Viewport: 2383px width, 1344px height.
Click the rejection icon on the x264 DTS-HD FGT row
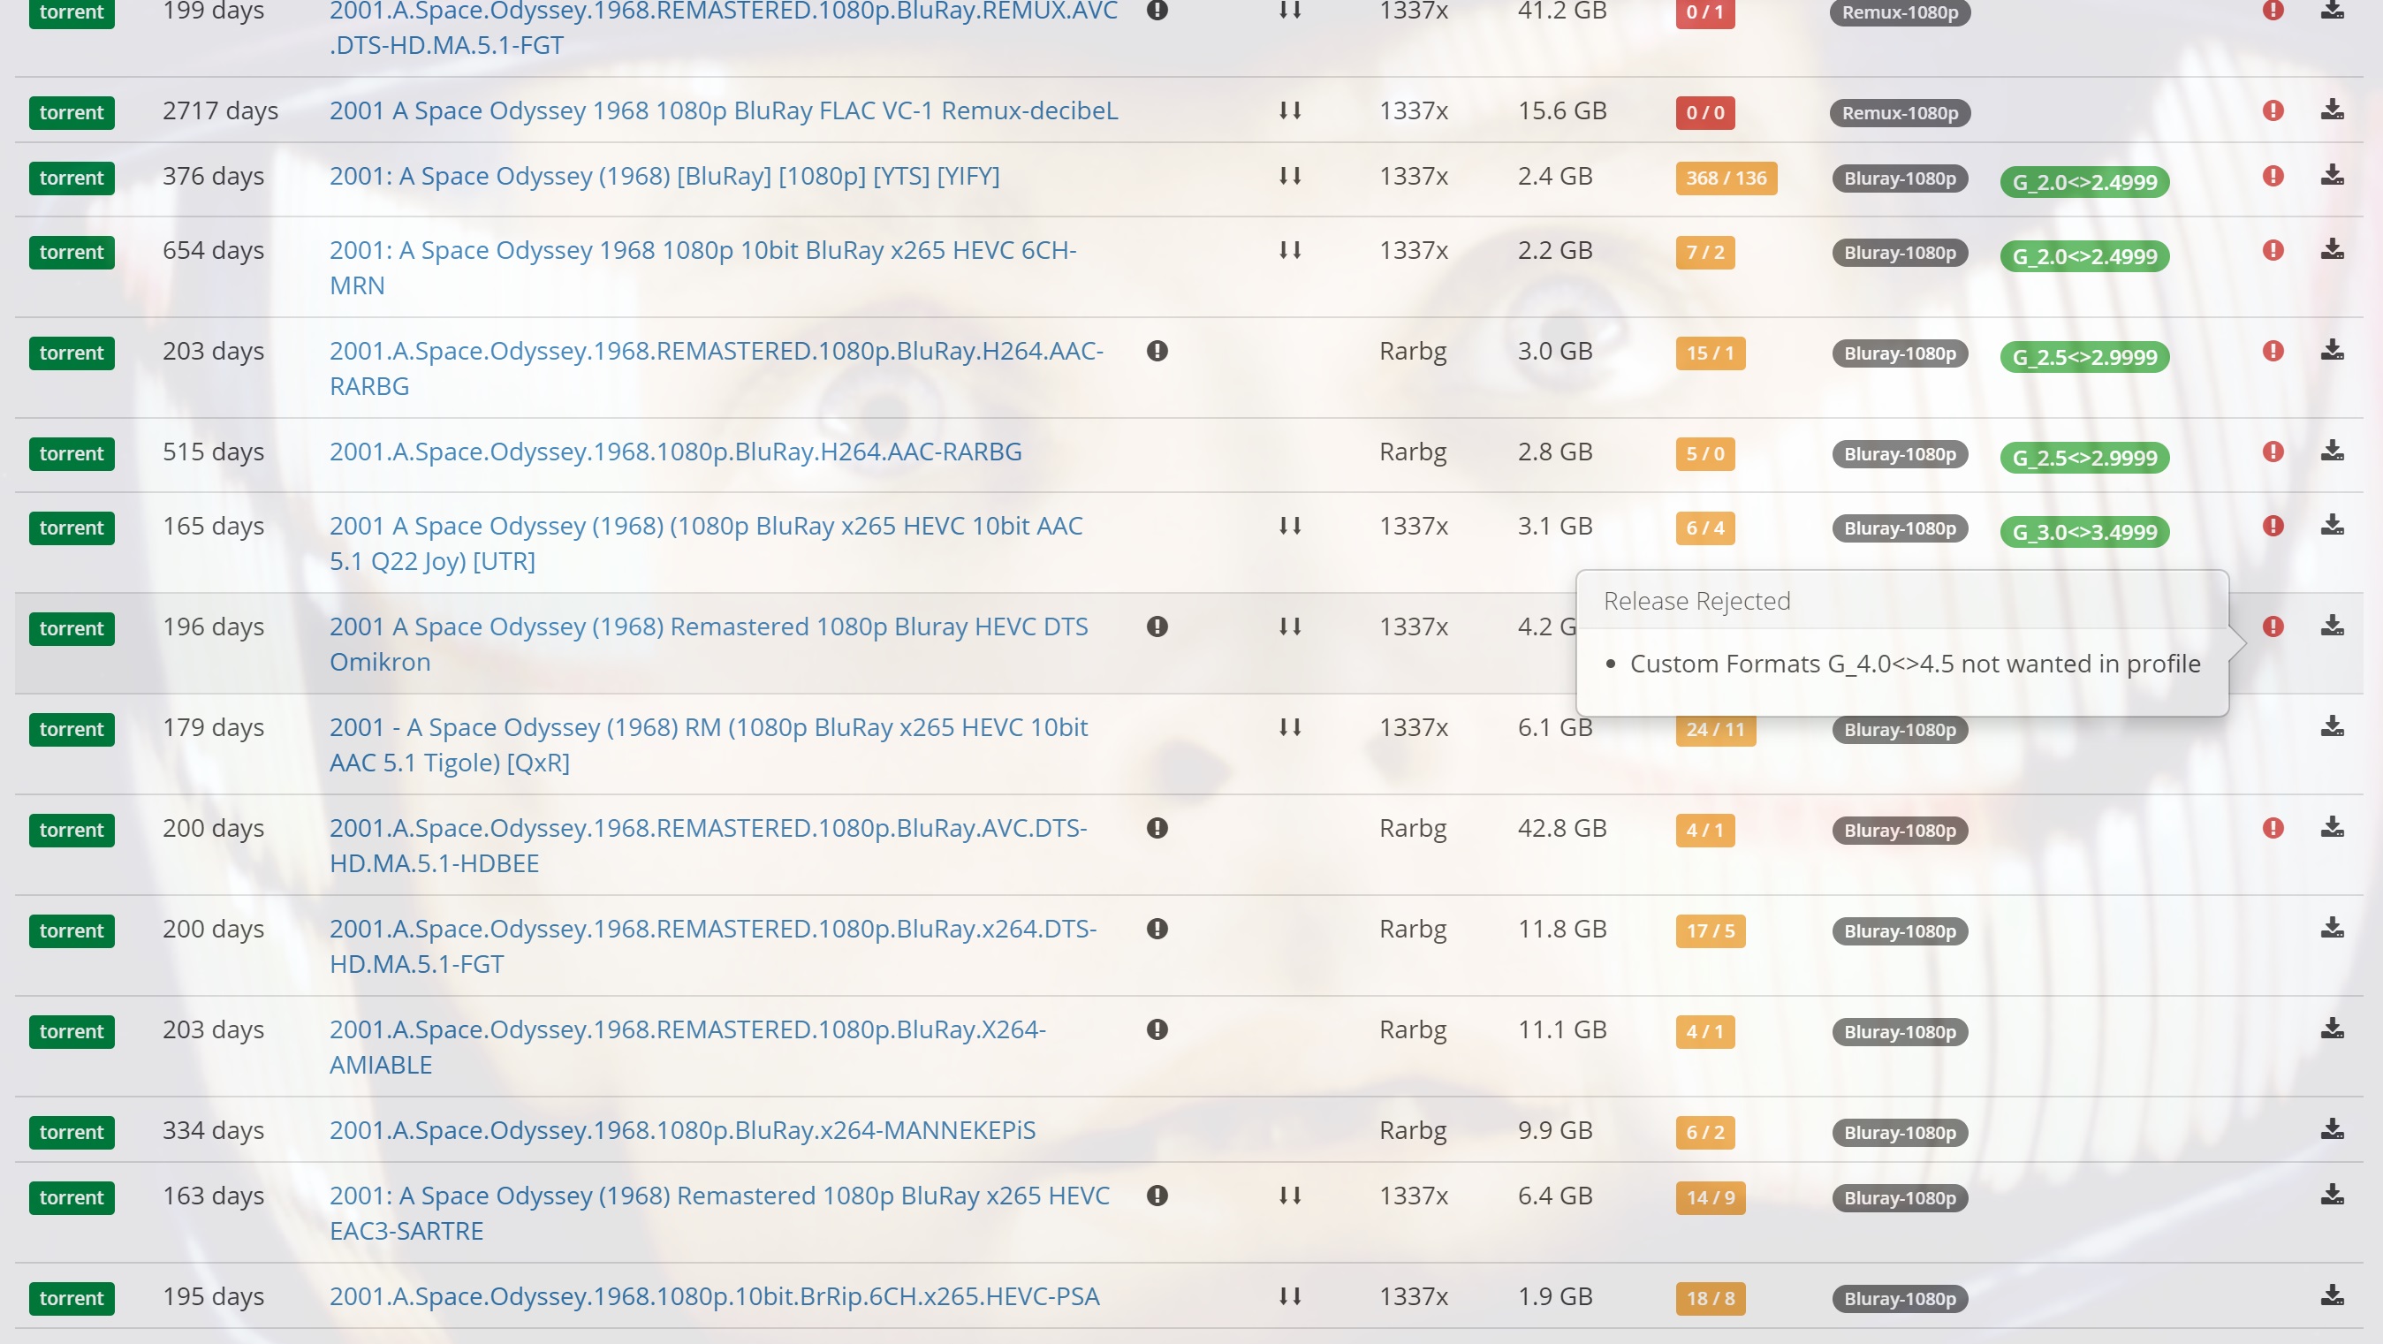point(2273,930)
